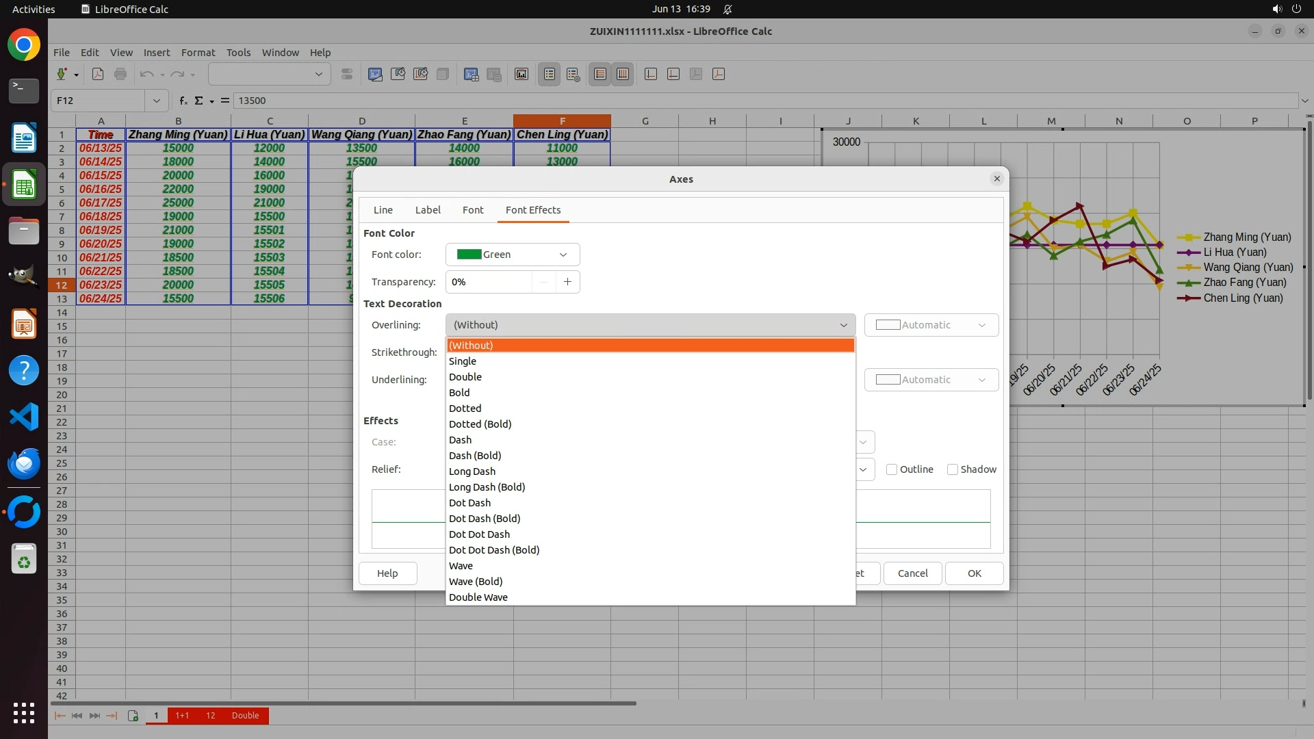Click the Export as PDF icon
Image resolution: width=1314 pixels, height=739 pixels.
click(x=98, y=74)
